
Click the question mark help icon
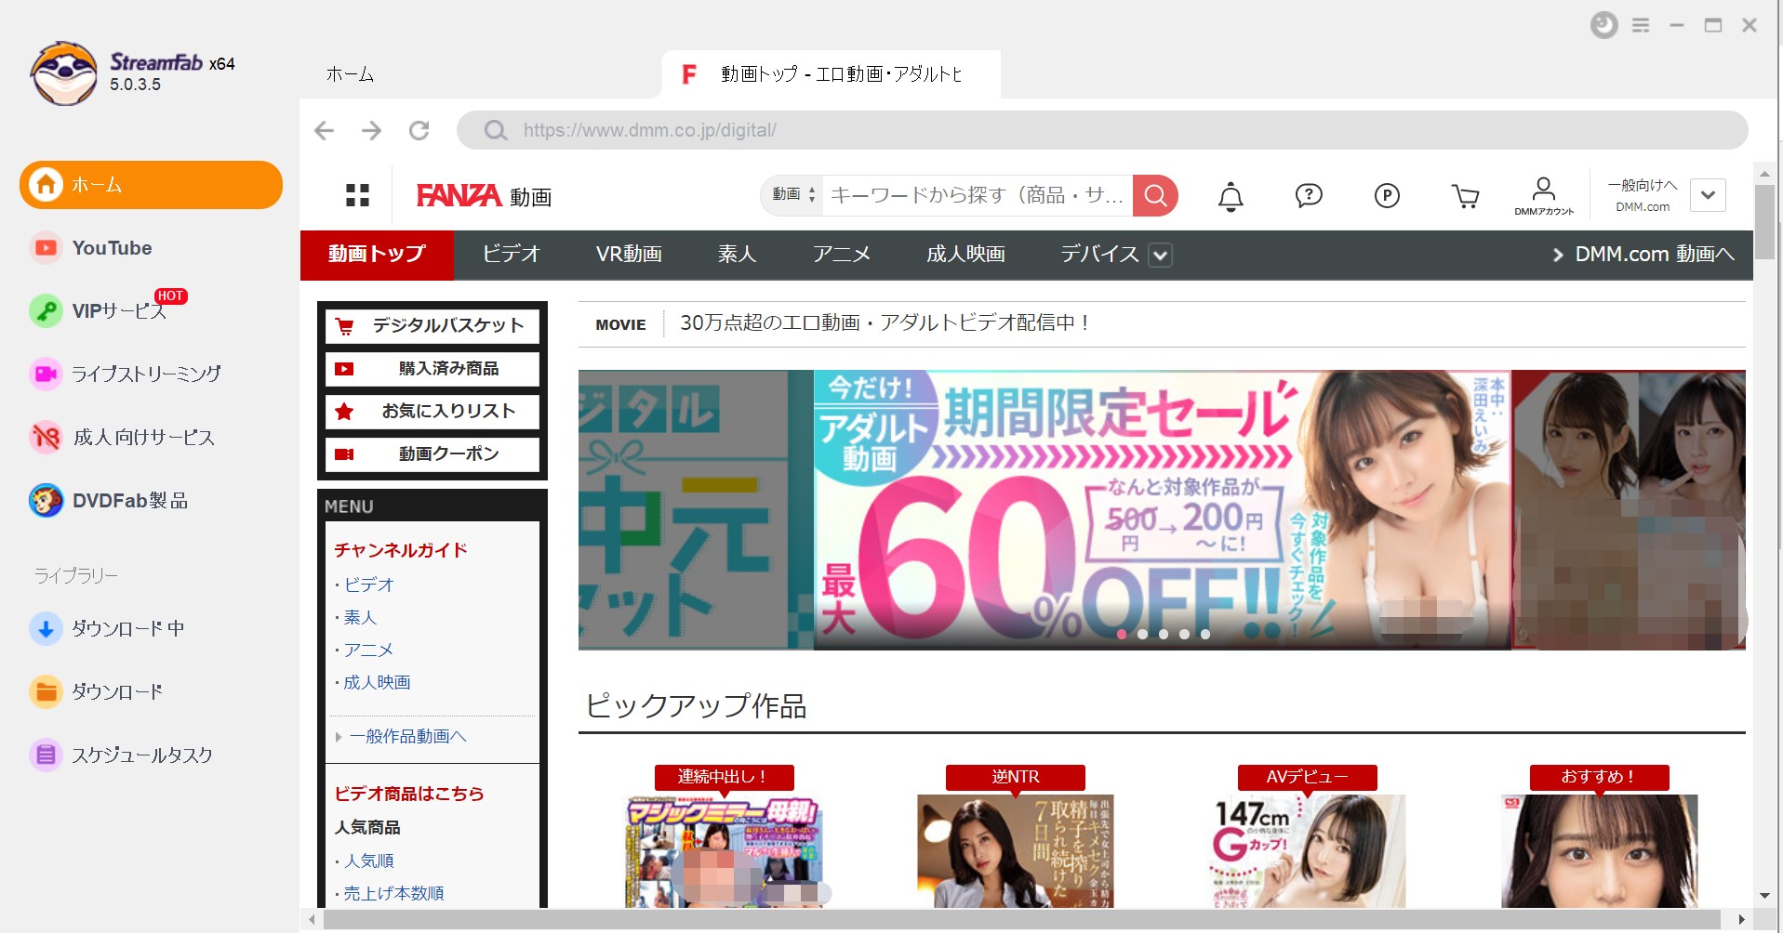[1309, 195]
